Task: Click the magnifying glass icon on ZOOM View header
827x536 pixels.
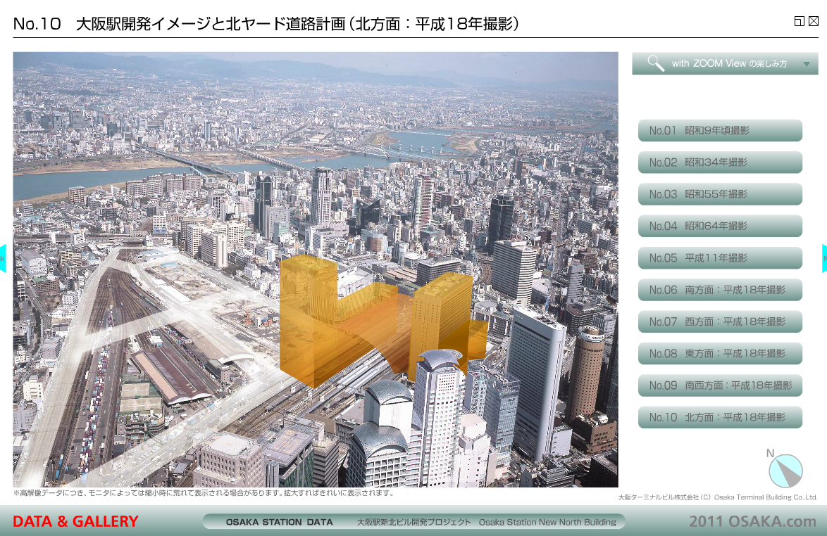Action: coord(654,63)
